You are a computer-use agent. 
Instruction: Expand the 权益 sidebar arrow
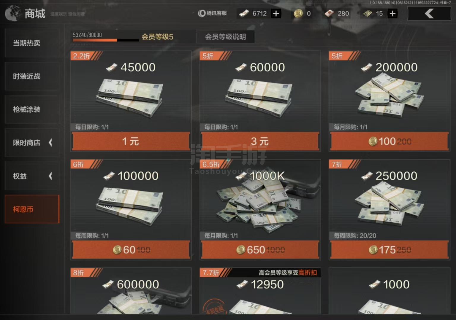[x=50, y=176]
